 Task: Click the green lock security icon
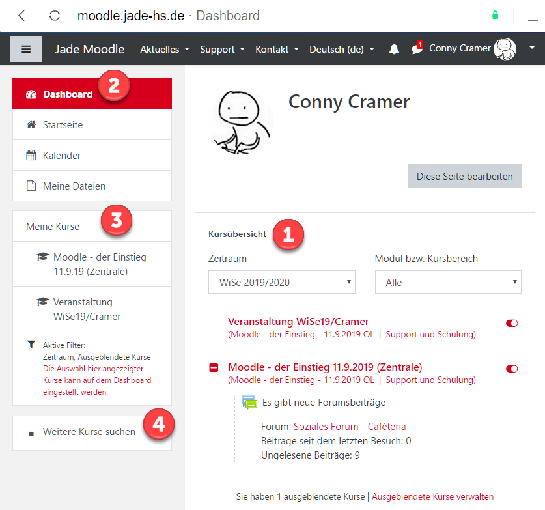pos(496,15)
